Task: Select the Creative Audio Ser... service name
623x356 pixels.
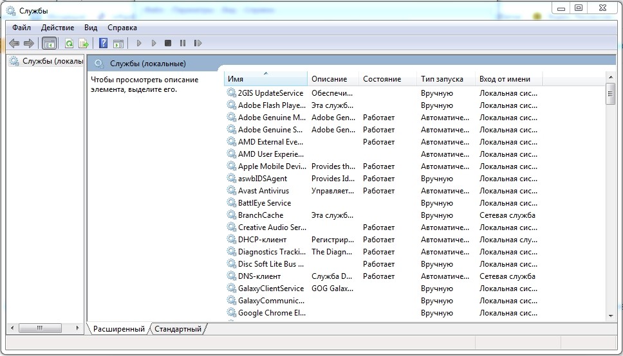Action: [x=272, y=227]
